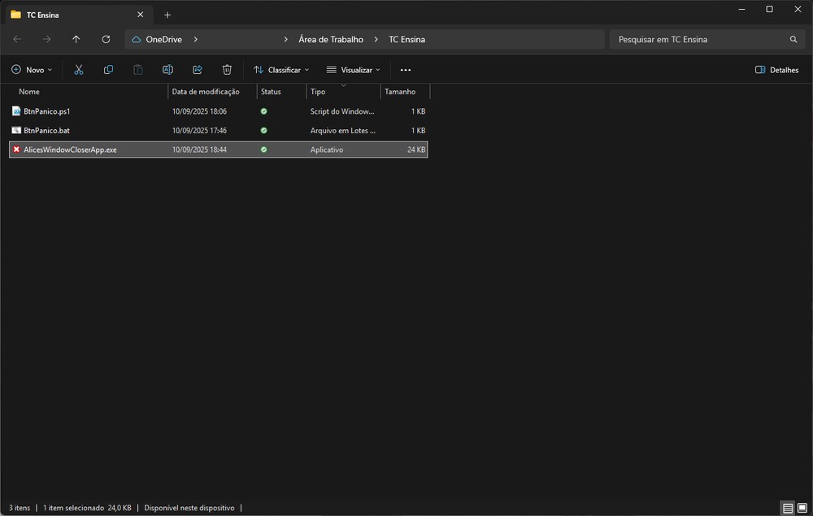Toggle the Detalhes pane
Viewport: 813px width, 516px height.
[776, 70]
